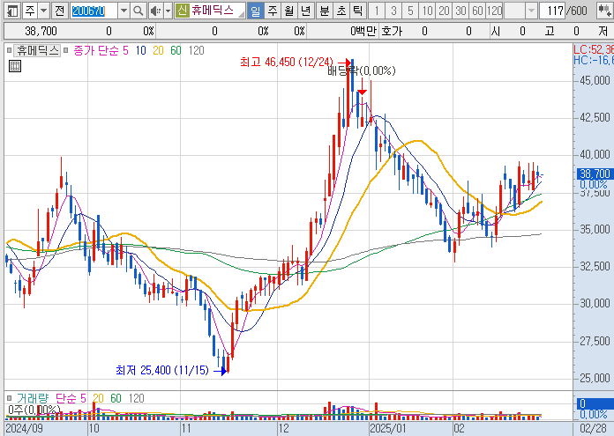Select the 분 minute period button
The height and width of the screenshot is (436, 614).
coord(325,11)
